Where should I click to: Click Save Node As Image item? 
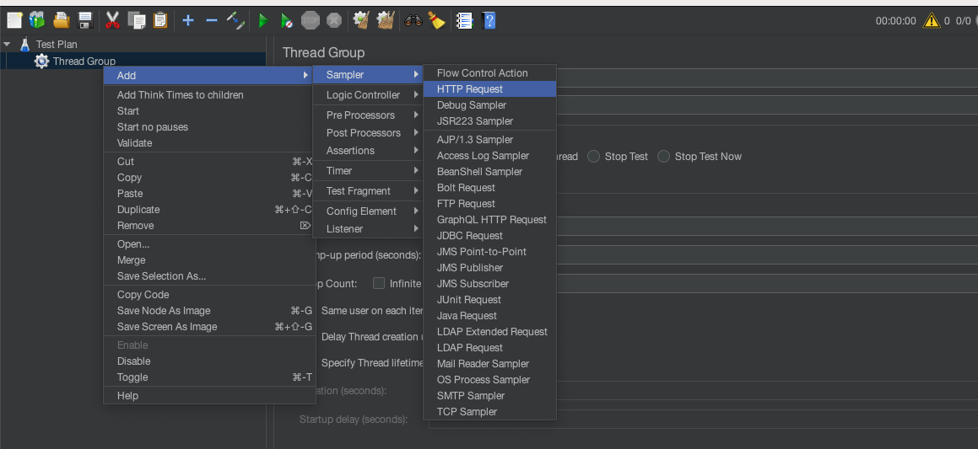point(209,311)
